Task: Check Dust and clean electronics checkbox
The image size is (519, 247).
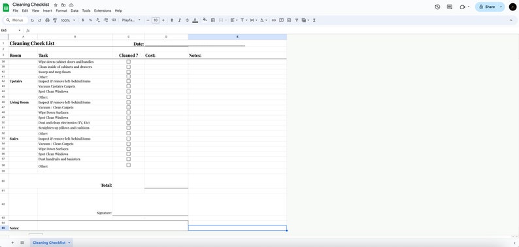Action: point(128,122)
